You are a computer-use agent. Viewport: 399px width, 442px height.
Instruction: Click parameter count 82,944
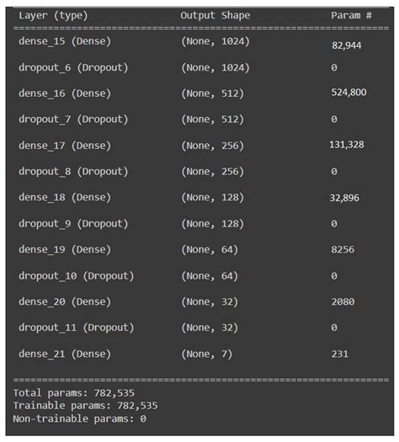[346, 45]
